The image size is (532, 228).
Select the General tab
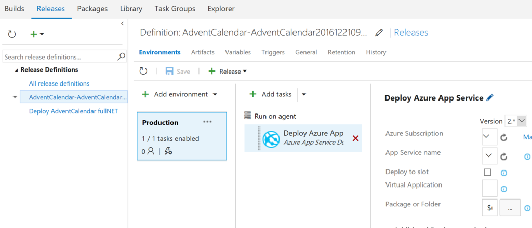click(x=306, y=52)
